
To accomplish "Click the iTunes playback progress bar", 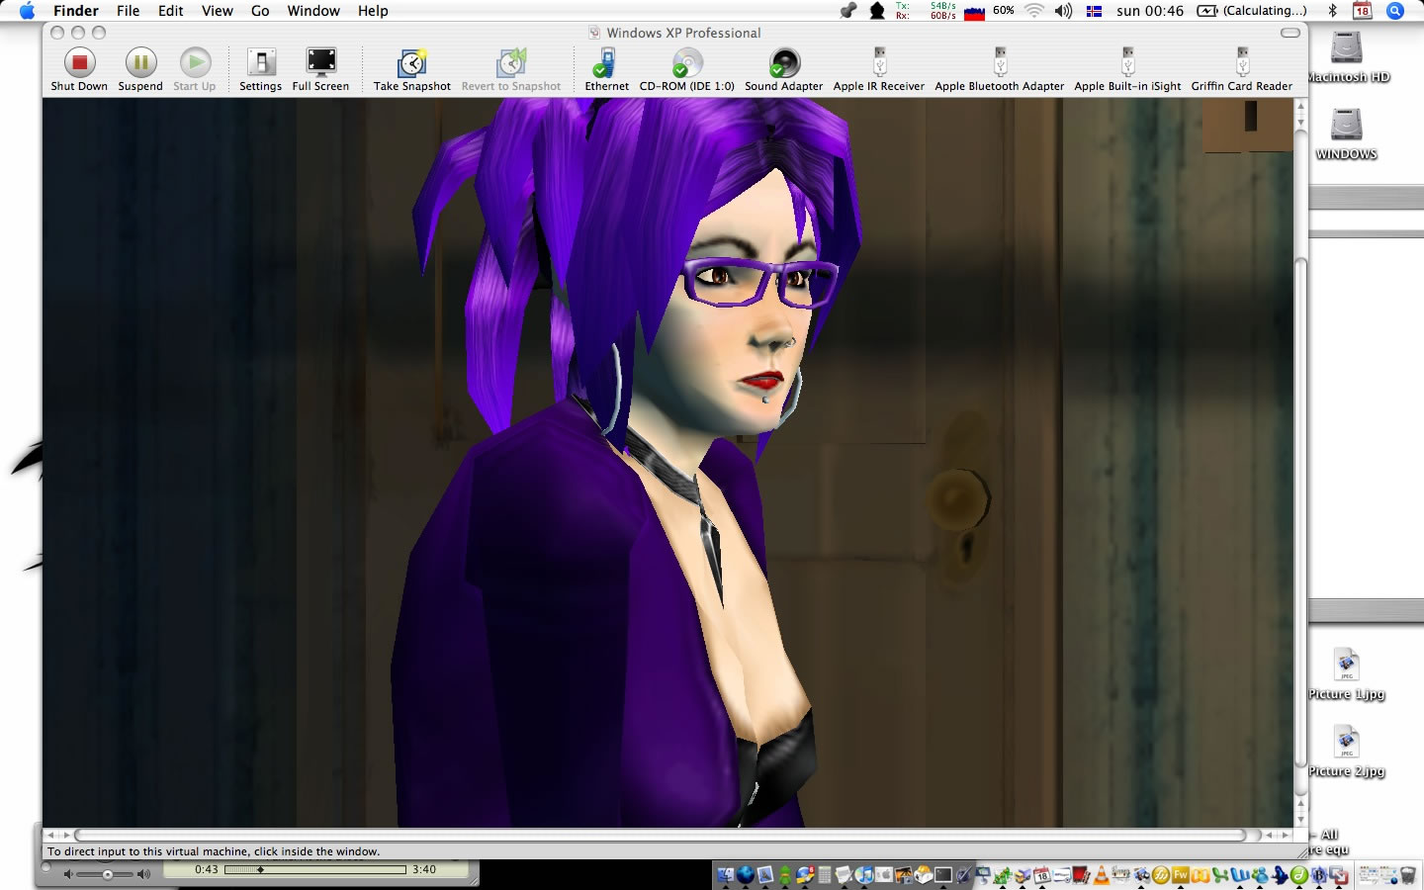I will [x=315, y=870].
